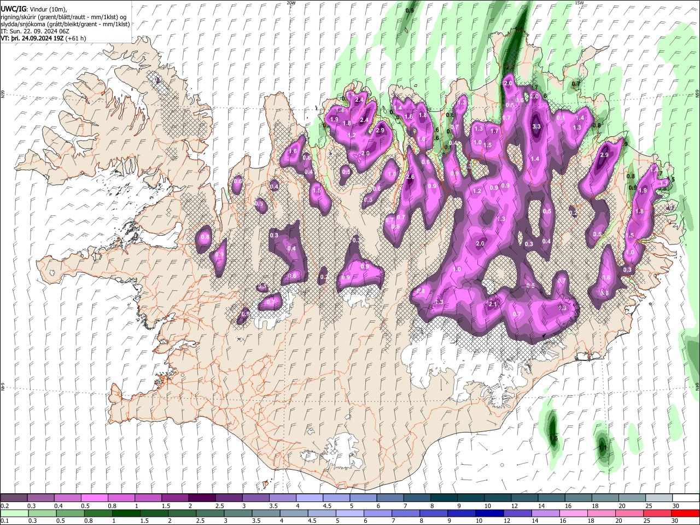This screenshot has width=700, height=525.
Task: Click the '15W' longitude label at top
Action: point(579,3)
